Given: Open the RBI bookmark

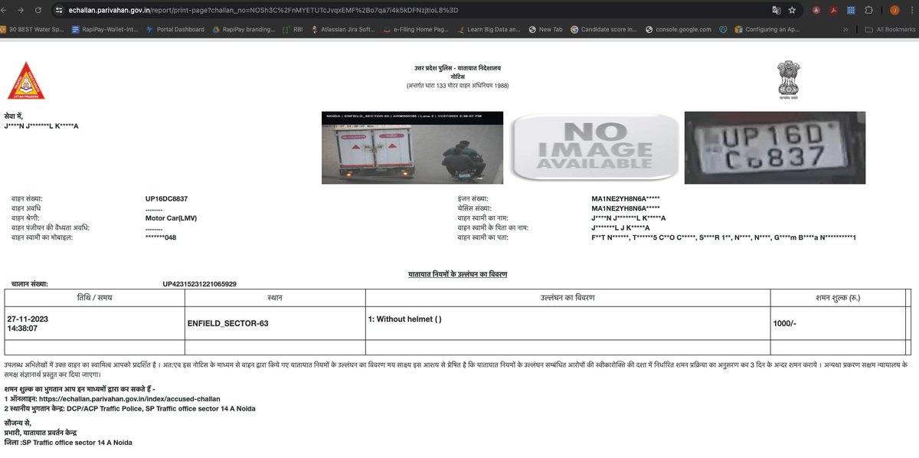Looking at the screenshot, I should coord(293,29).
